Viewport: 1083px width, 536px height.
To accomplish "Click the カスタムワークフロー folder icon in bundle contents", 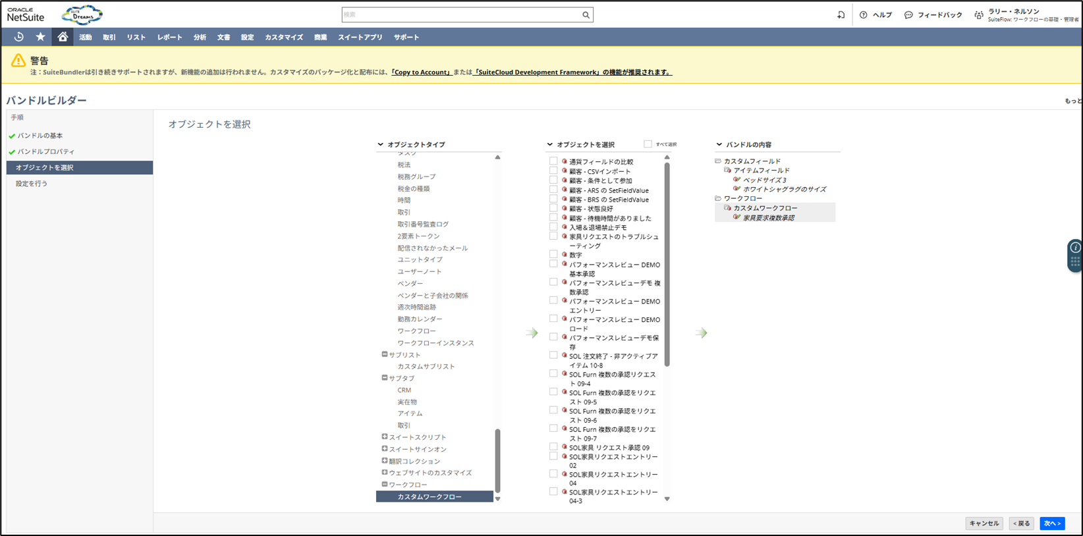I will 728,207.
